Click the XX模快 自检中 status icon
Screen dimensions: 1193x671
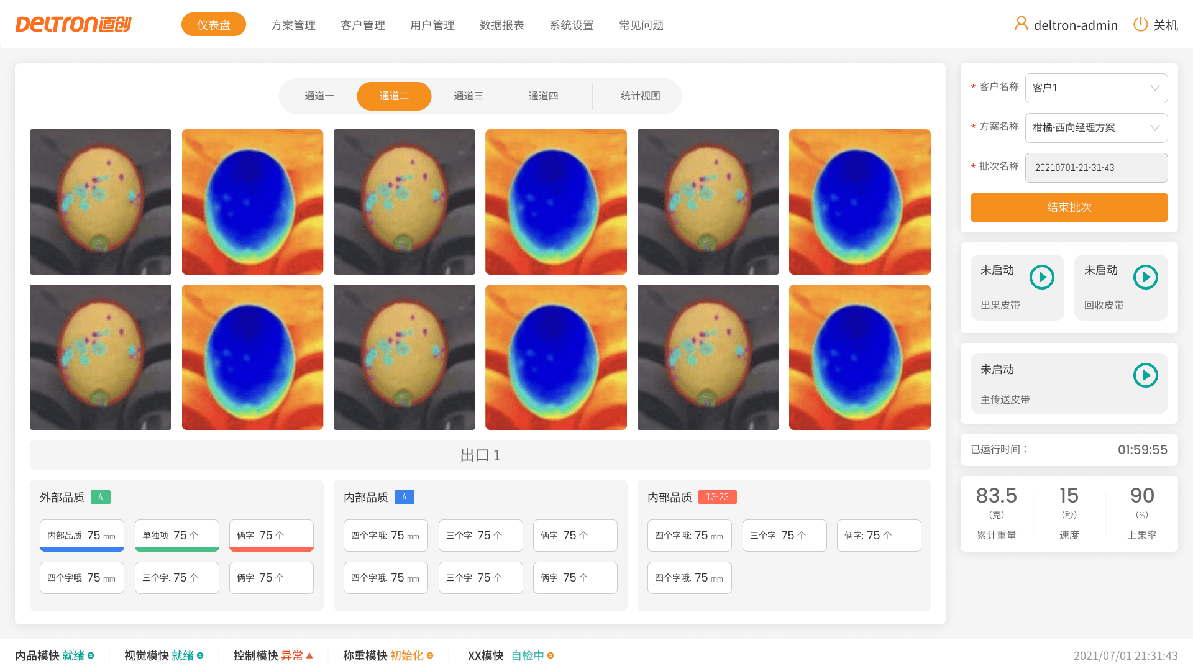551,655
